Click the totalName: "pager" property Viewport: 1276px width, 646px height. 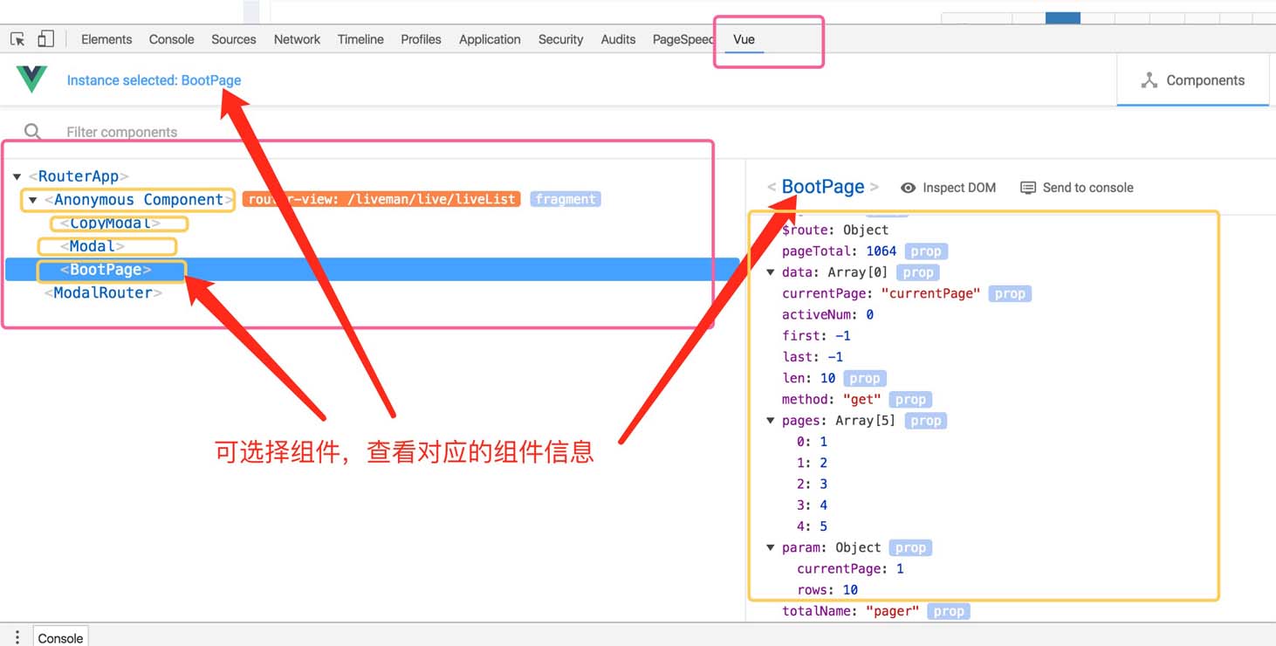click(x=851, y=612)
